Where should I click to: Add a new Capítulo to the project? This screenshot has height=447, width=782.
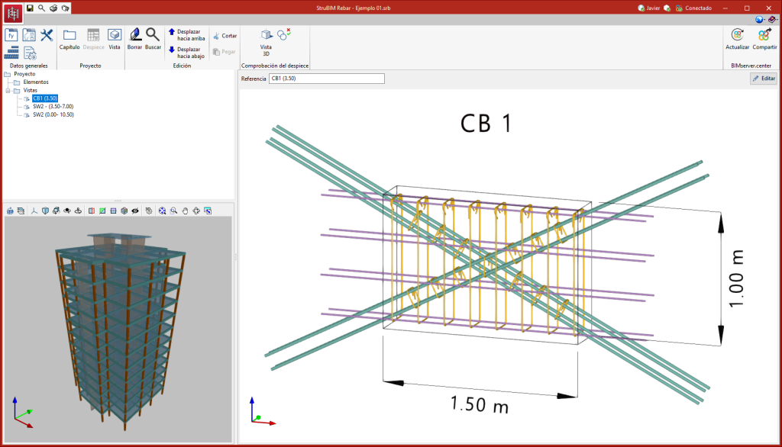coord(69,40)
